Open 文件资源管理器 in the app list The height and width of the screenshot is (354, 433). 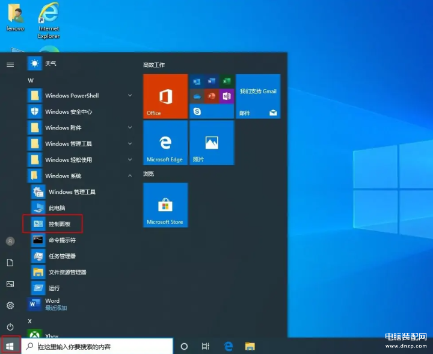tap(82, 272)
